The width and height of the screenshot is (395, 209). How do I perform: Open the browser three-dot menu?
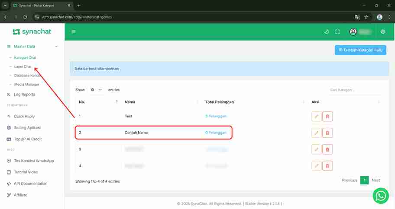pyautogui.click(x=389, y=17)
